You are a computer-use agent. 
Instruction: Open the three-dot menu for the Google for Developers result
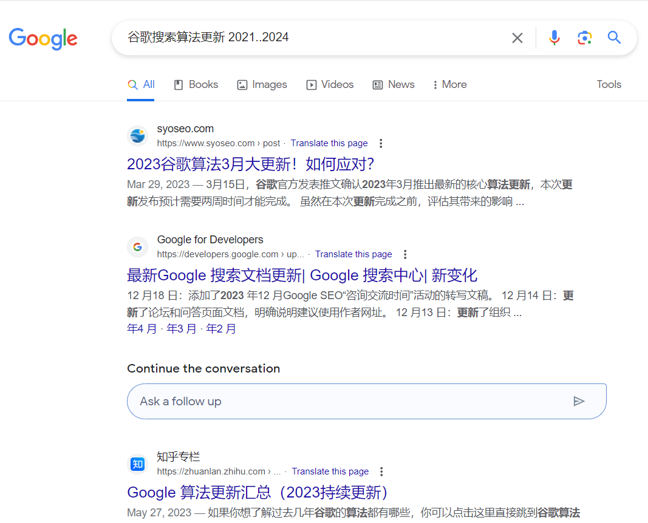[x=405, y=254]
